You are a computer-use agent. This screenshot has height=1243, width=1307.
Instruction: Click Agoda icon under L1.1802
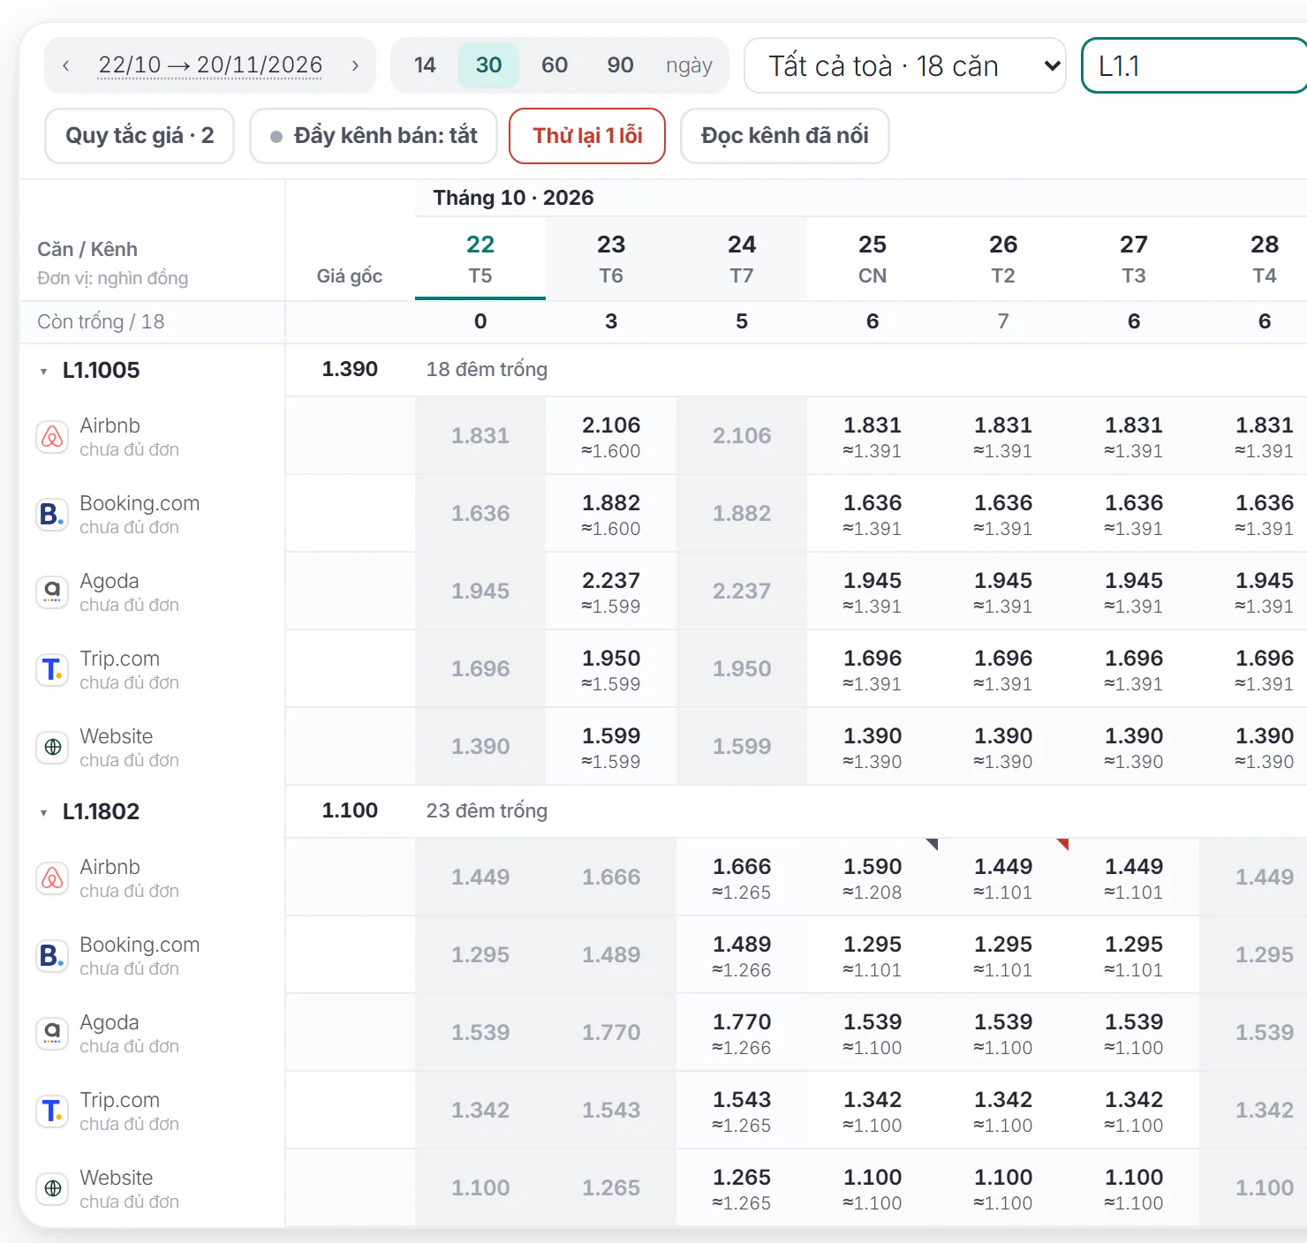click(x=52, y=1034)
